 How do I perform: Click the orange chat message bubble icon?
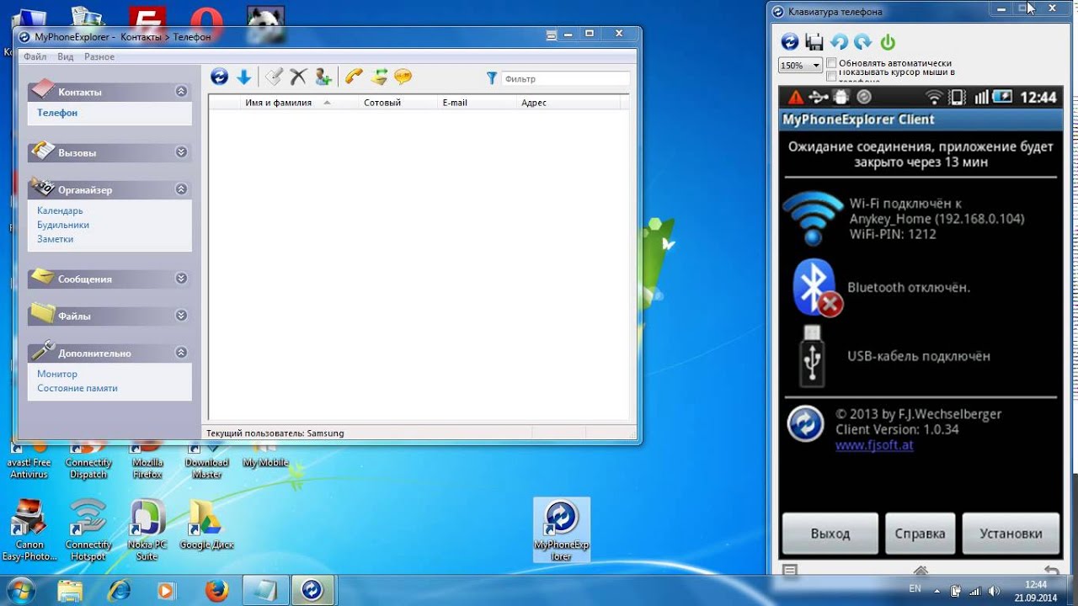pyautogui.click(x=403, y=77)
